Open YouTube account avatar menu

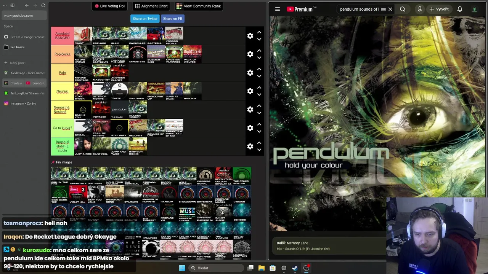[474, 9]
